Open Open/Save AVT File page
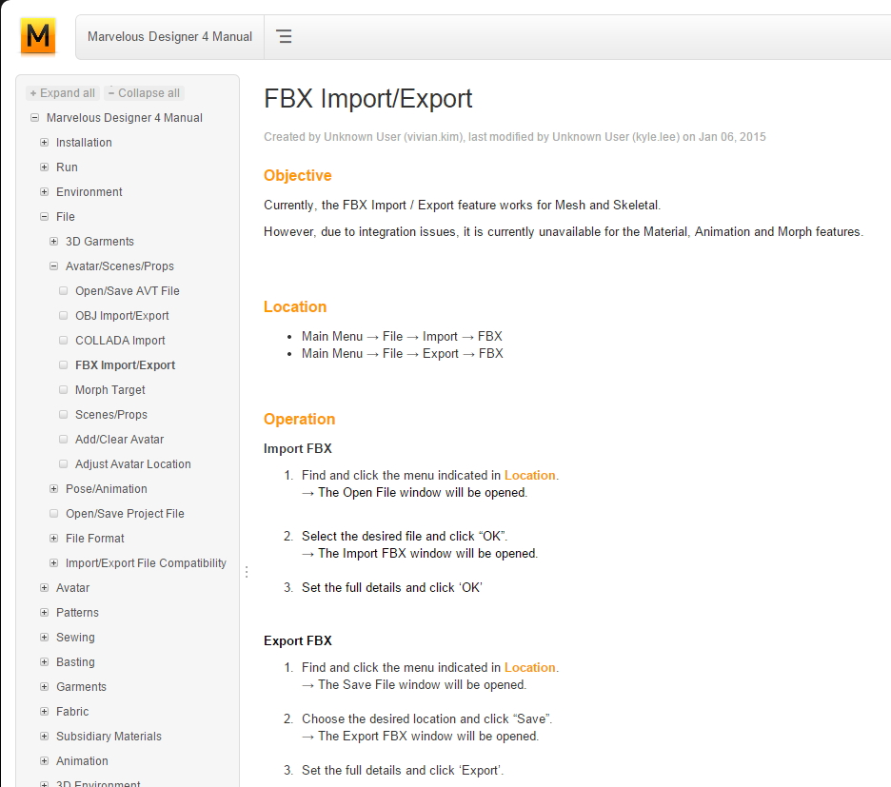This screenshot has height=787, width=891. (x=128, y=291)
